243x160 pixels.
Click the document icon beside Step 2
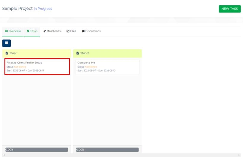[x=78, y=53]
